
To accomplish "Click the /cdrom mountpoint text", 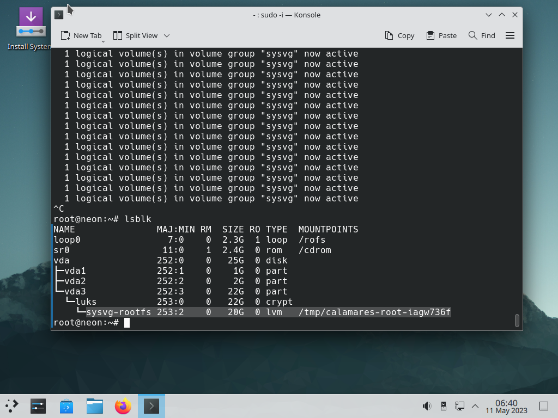I will [x=315, y=250].
